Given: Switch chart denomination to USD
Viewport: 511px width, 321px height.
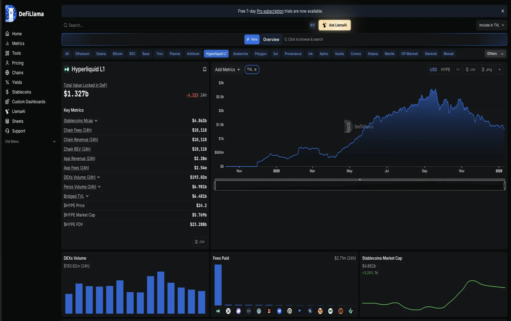Looking at the screenshot, I should point(433,69).
